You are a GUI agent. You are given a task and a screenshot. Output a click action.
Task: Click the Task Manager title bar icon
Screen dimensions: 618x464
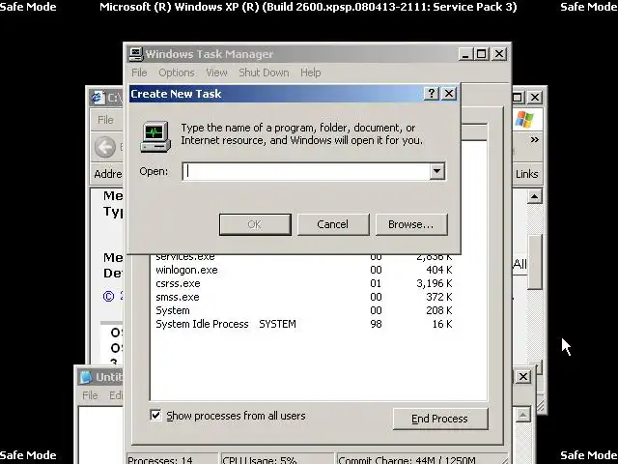pyautogui.click(x=136, y=54)
